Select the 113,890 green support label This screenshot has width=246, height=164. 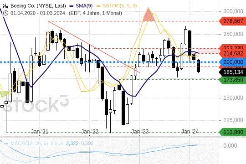coord(232,132)
